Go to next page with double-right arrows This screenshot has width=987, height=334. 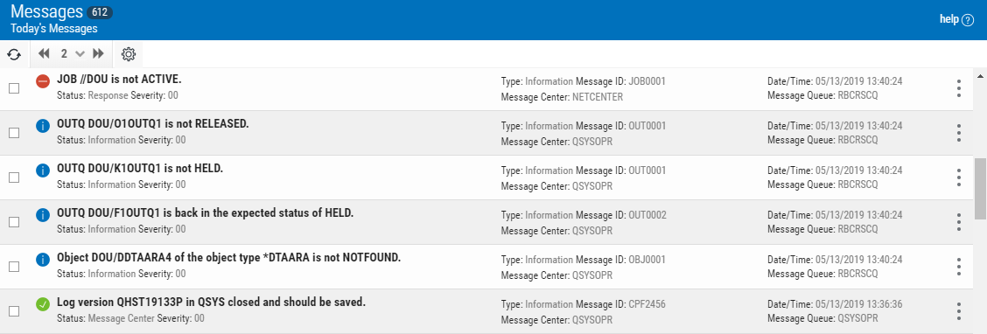pyautogui.click(x=98, y=54)
